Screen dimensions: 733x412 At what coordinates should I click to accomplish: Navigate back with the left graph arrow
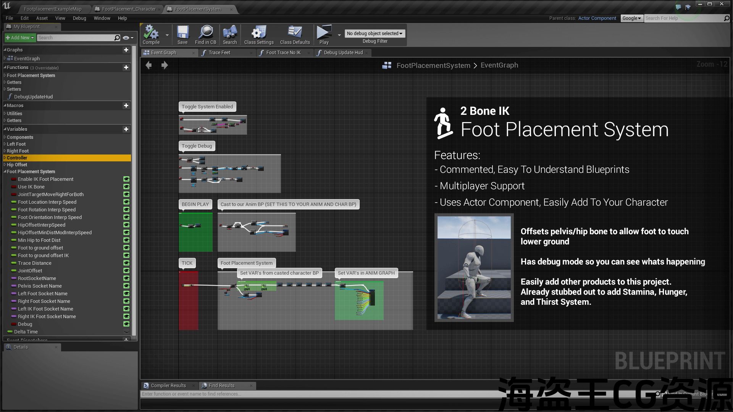point(149,65)
